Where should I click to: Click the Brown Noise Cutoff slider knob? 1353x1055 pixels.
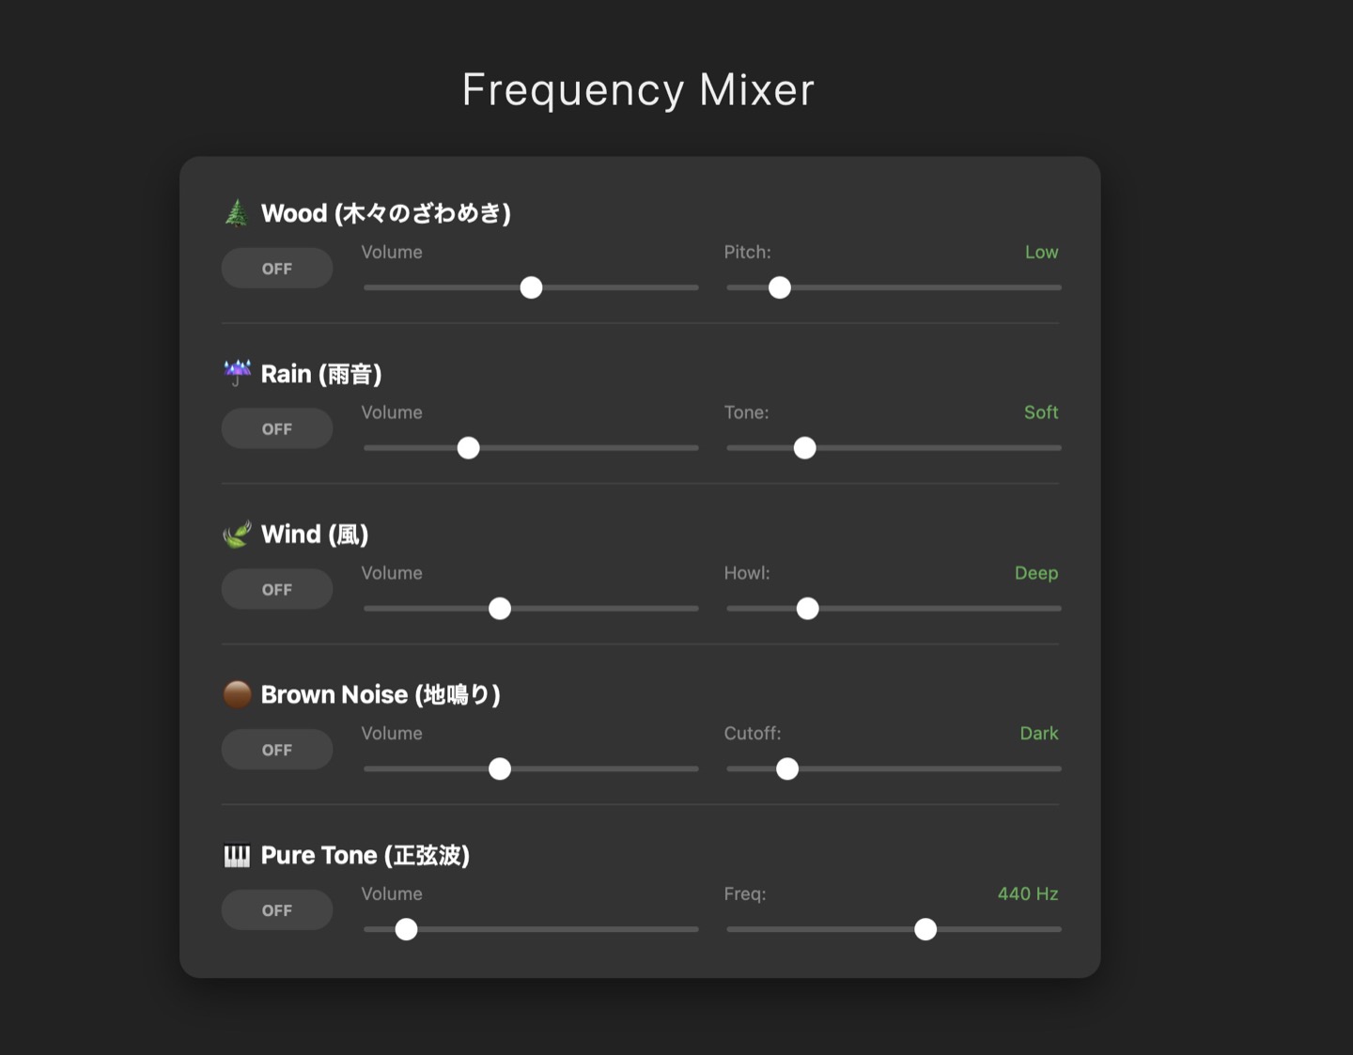tap(787, 768)
